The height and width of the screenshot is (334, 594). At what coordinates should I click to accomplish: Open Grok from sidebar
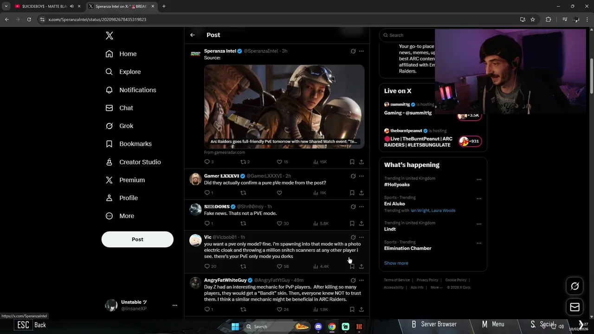[x=119, y=126]
